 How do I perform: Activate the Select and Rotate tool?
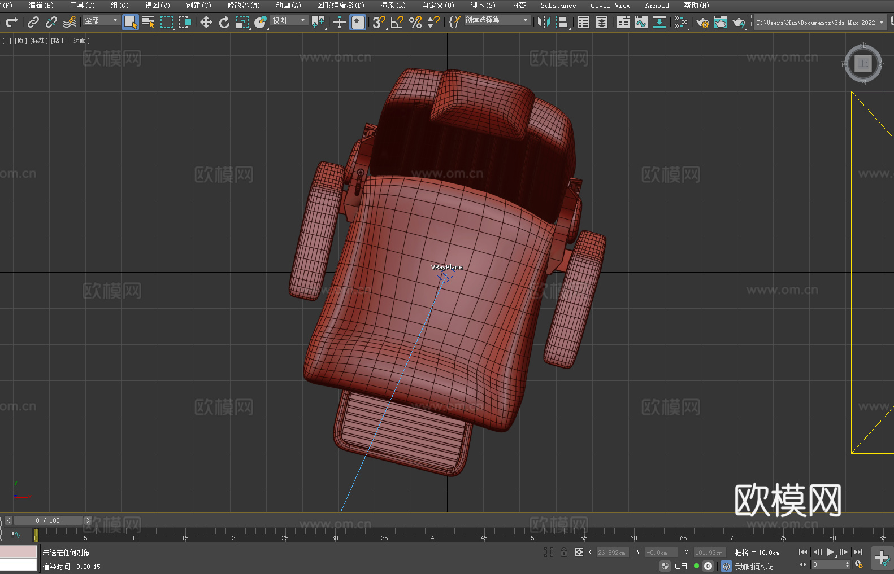(224, 22)
